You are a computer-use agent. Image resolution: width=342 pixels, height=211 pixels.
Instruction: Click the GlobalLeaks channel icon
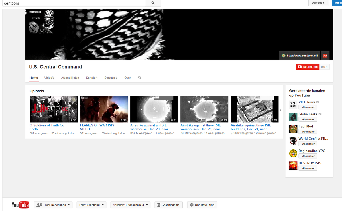pyautogui.click(x=293, y=117)
